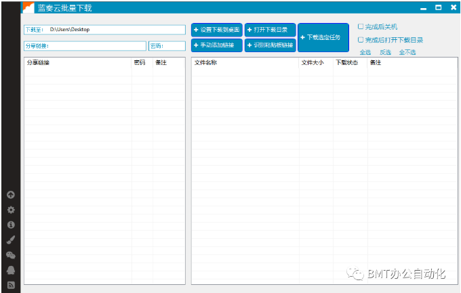This screenshot has height=293, width=461.
Task: Click 全选 link to select all
Action: (365, 52)
